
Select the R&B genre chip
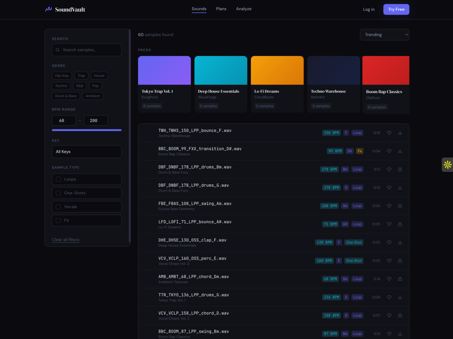coord(80,85)
